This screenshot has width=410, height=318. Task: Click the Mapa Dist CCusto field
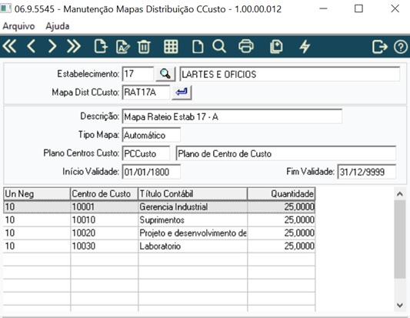click(x=146, y=92)
